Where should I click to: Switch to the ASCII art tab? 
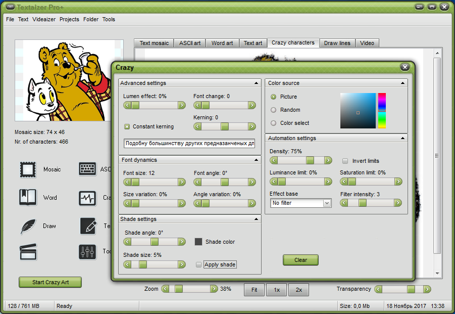[x=190, y=43]
